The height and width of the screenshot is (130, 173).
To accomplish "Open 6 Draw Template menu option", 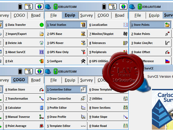I will click(x=108, y=89).
